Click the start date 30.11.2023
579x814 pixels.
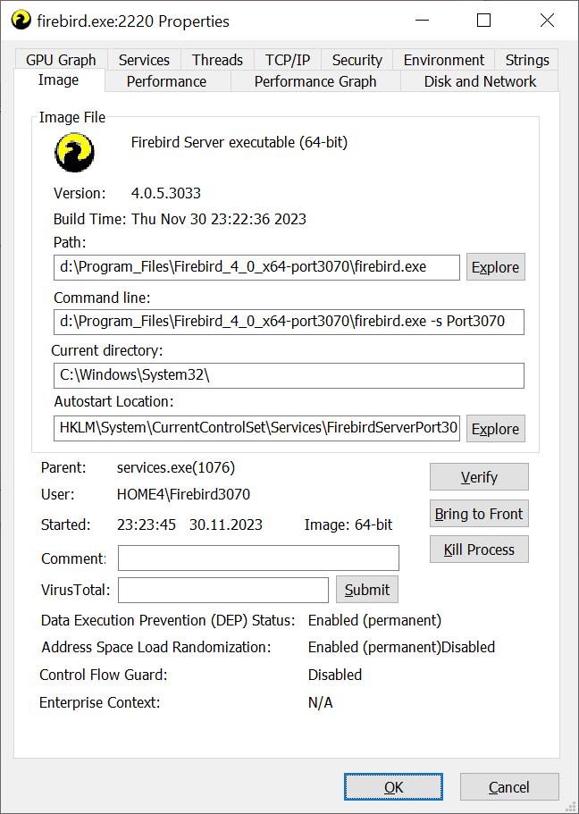[225, 524]
